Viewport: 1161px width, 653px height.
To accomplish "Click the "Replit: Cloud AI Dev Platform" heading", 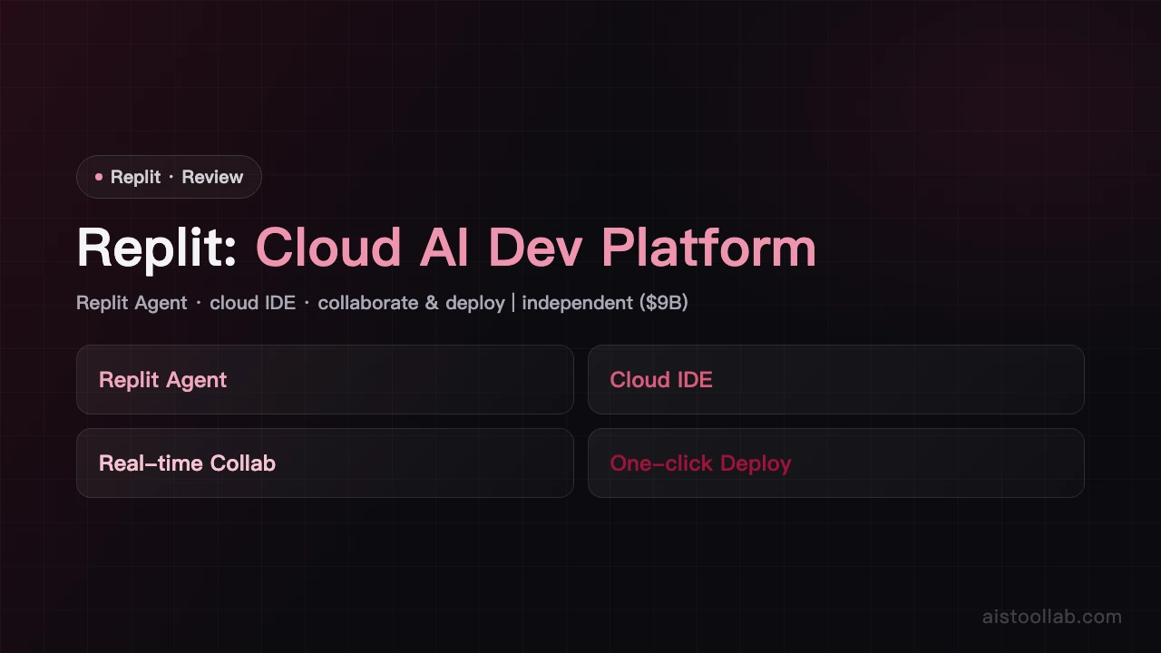I will (x=446, y=247).
